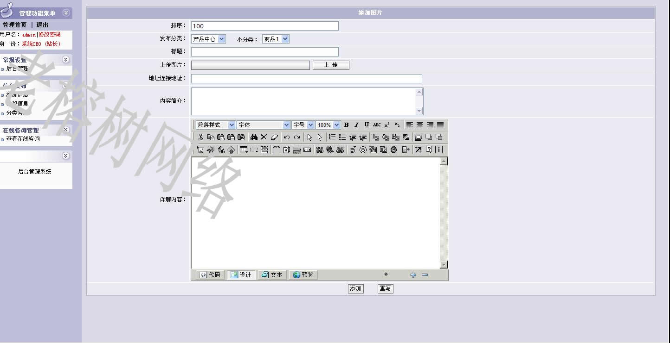Focus the 标题 title input field
670x343 pixels.
(x=265, y=52)
